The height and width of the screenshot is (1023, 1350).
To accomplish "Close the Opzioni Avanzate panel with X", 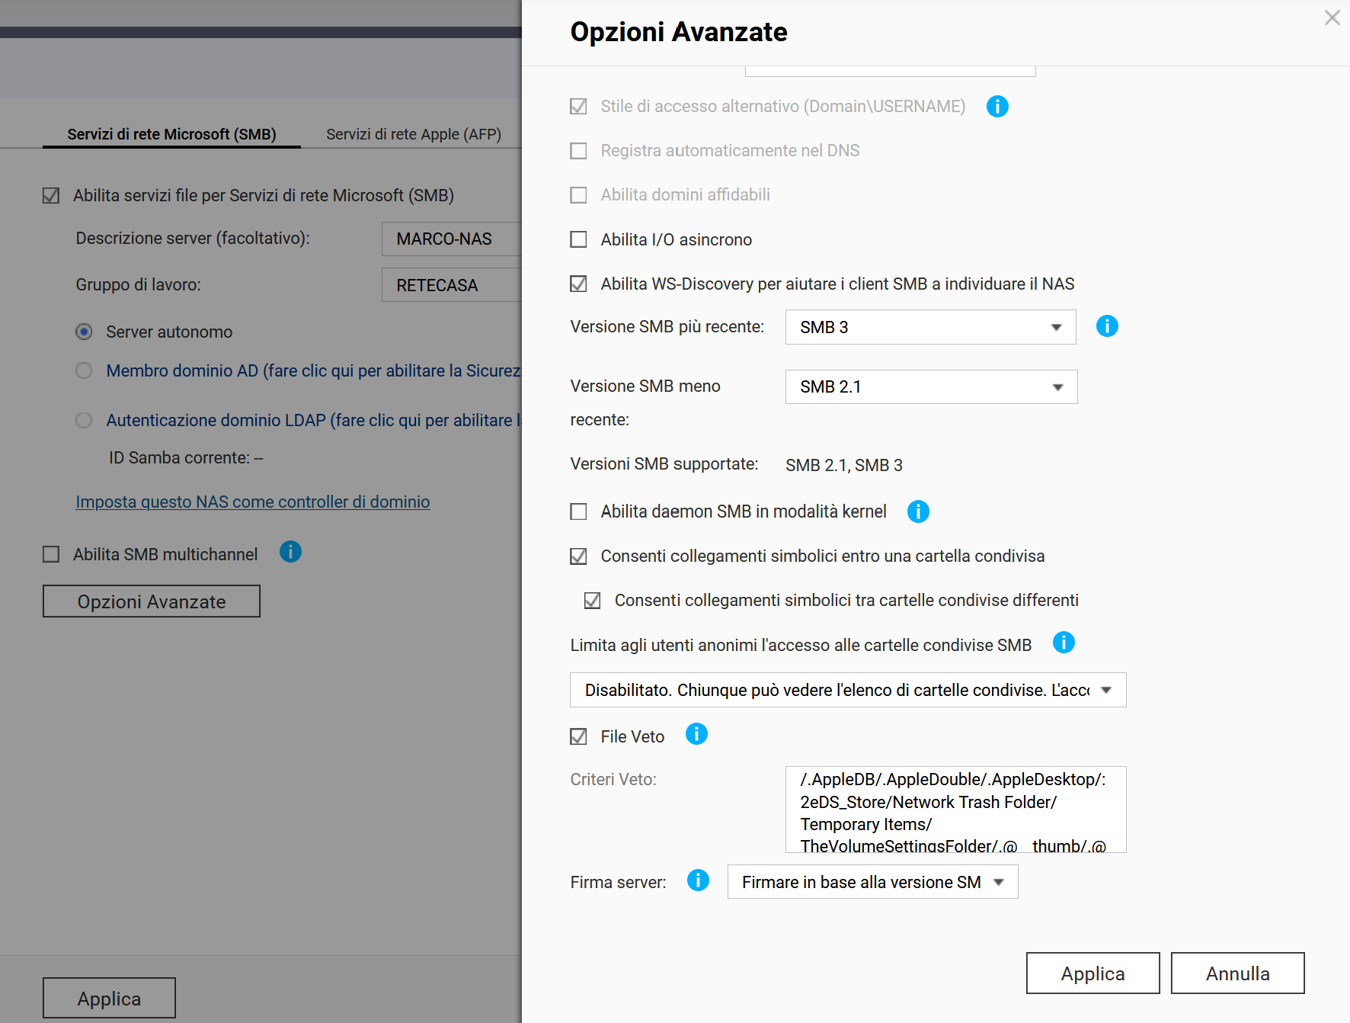I will (1332, 18).
